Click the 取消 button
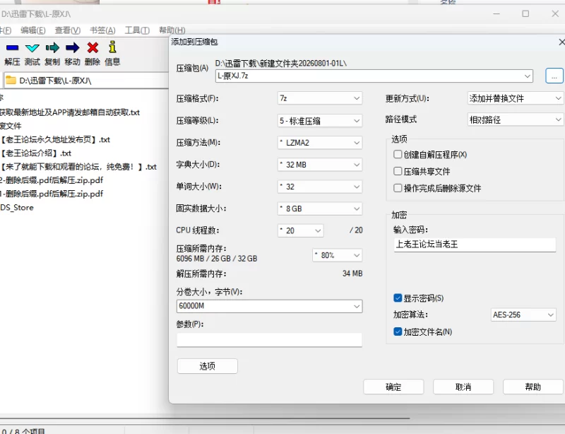The height and width of the screenshot is (434, 565). (x=463, y=387)
